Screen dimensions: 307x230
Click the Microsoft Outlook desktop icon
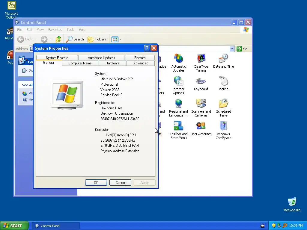coord(11,10)
